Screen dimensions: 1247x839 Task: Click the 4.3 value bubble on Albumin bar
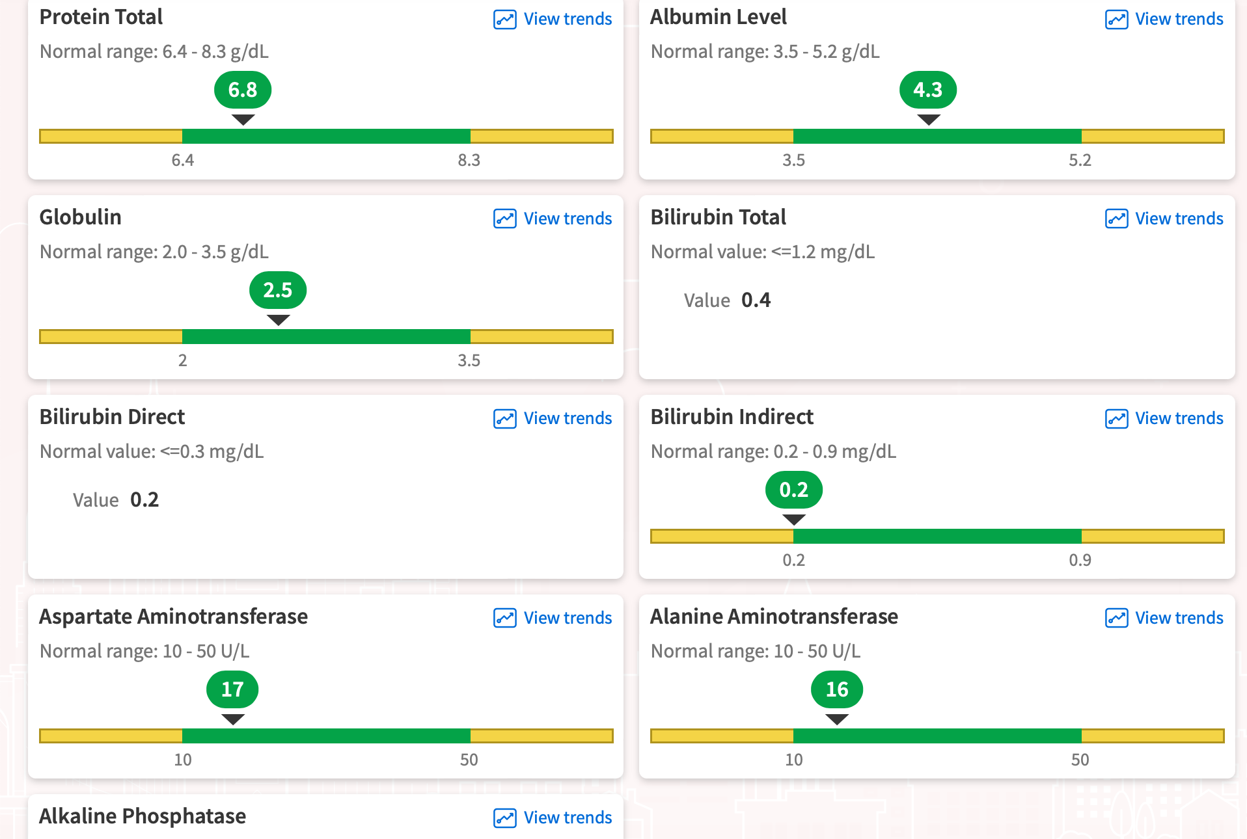pos(927,90)
